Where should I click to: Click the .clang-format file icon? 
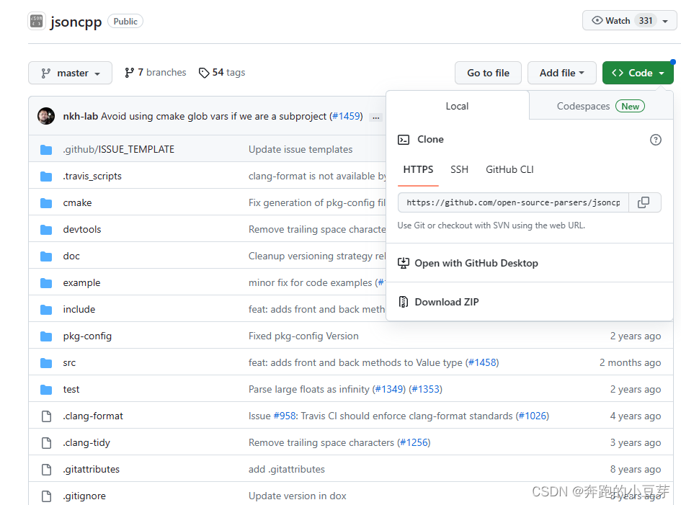click(46, 416)
